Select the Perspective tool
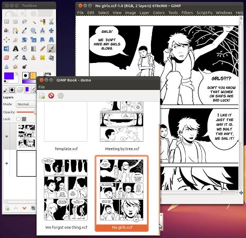The image size is (246, 238). pyautogui.click(x=51, y=40)
